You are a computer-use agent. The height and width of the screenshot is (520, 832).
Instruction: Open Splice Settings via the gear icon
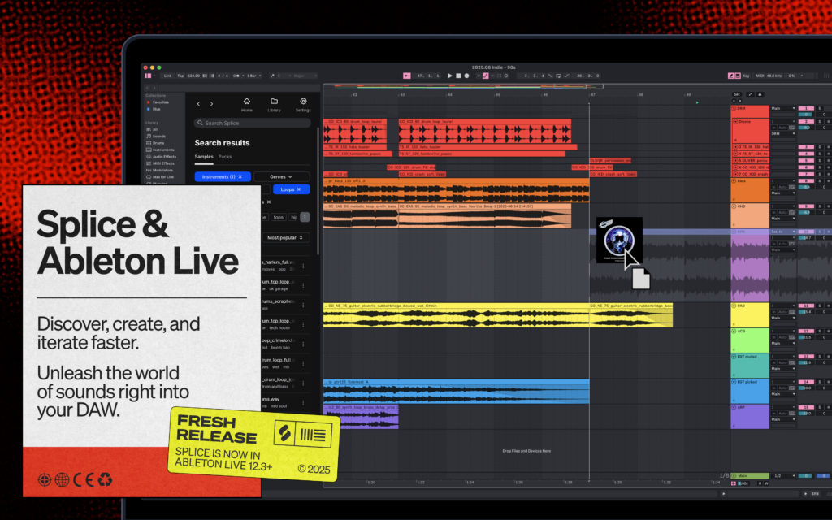303,101
